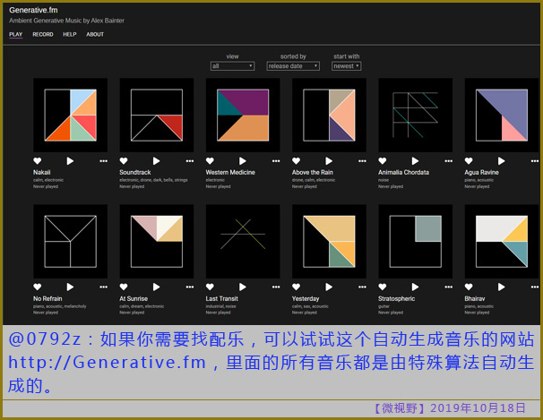
Task: Play Animalia Chordata
Action: (x=415, y=161)
